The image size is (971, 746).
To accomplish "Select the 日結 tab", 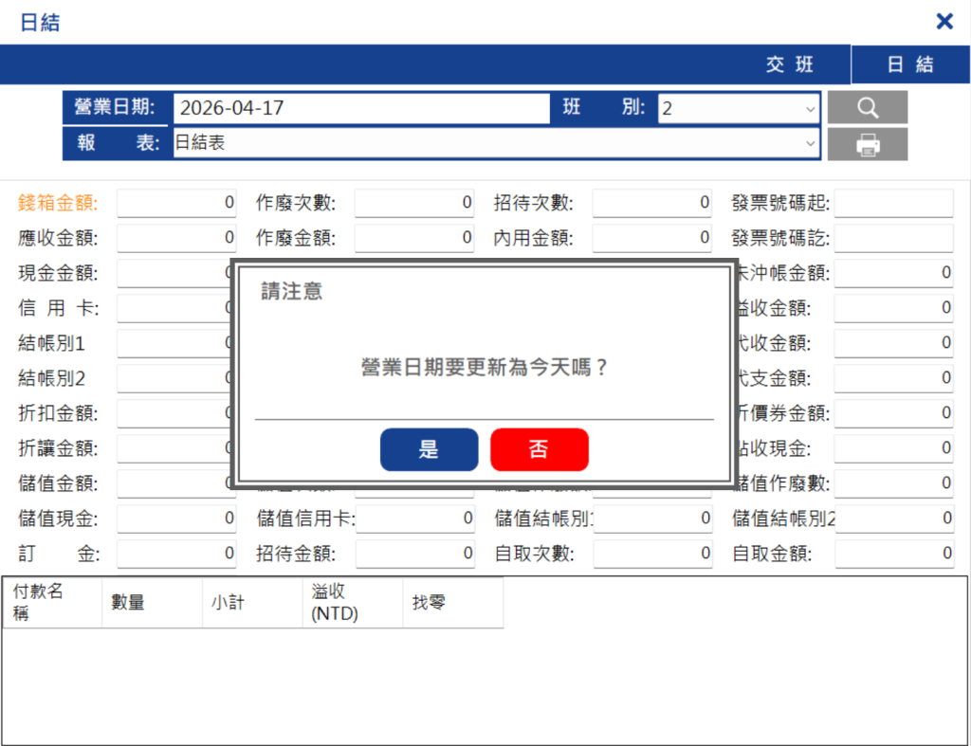I will point(910,64).
